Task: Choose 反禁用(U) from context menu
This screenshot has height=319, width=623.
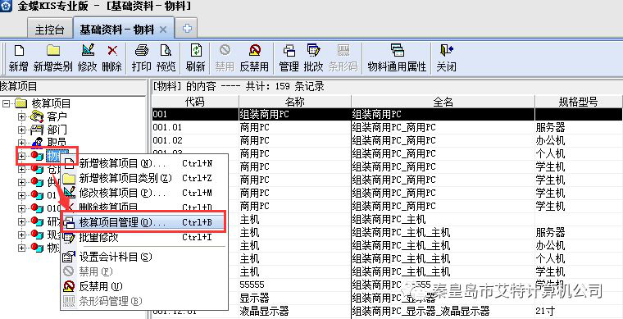Action: pyautogui.click(x=144, y=286)
